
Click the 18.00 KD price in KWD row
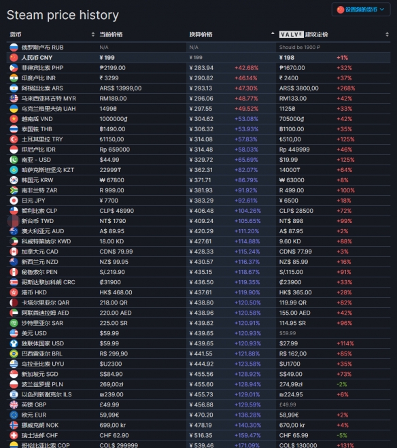pos(111,241)
